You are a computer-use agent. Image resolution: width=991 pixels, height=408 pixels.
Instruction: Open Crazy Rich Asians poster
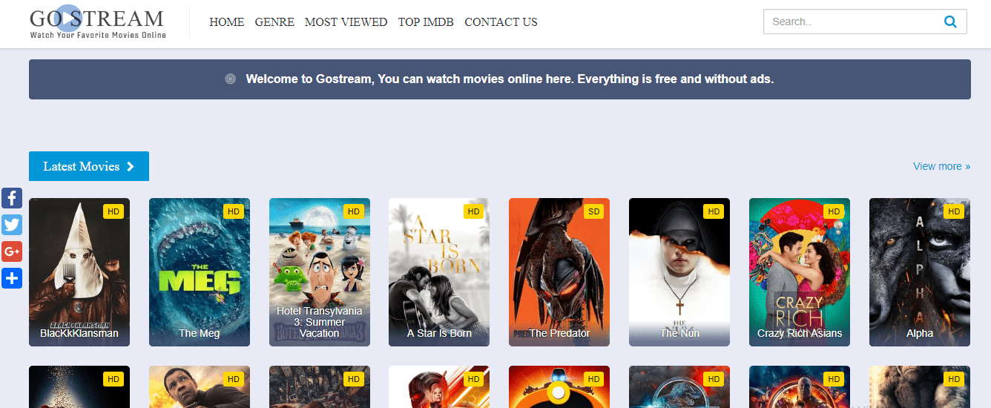800,272
